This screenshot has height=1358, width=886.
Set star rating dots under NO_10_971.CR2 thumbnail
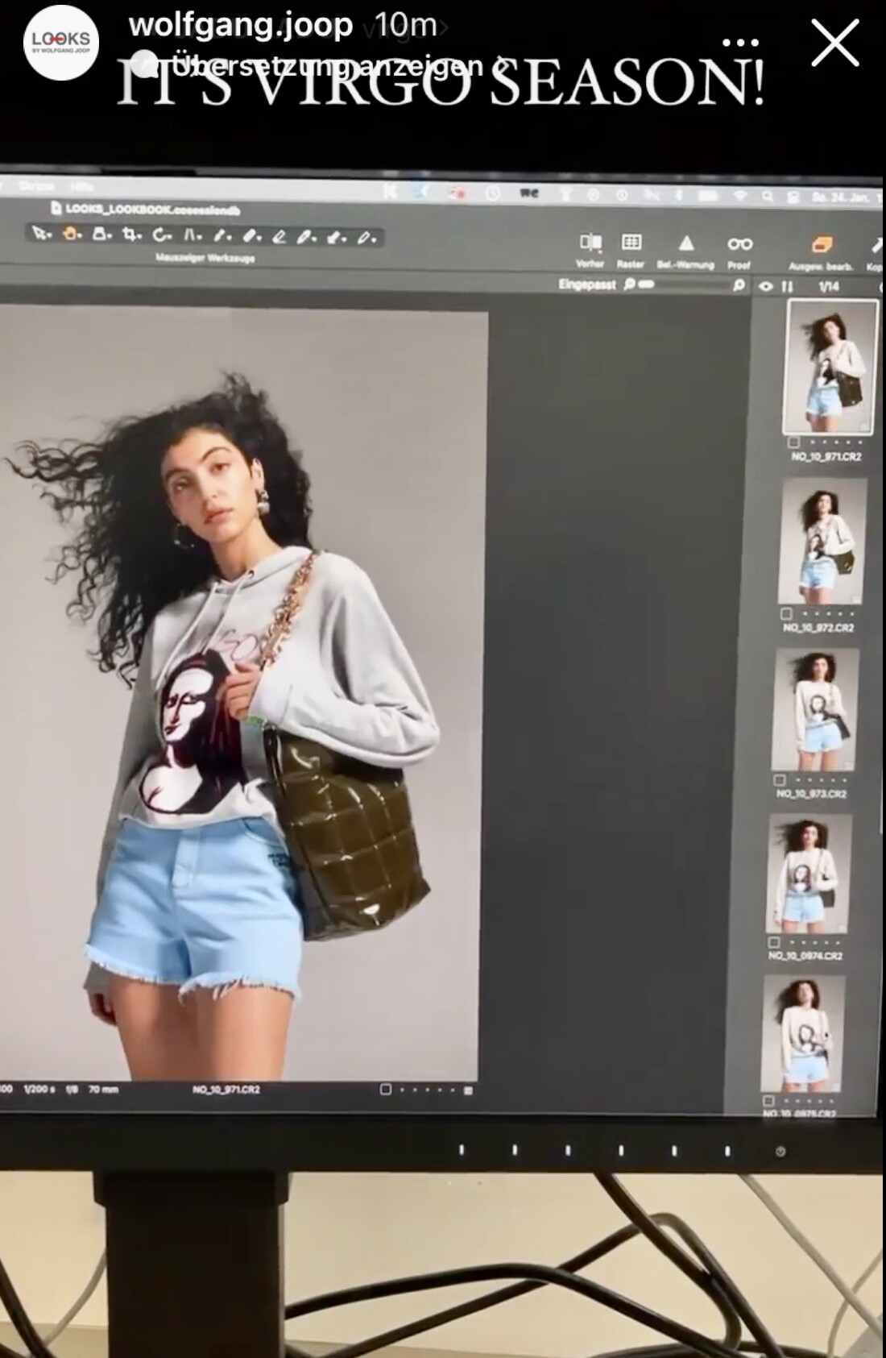tap(834, 442)
